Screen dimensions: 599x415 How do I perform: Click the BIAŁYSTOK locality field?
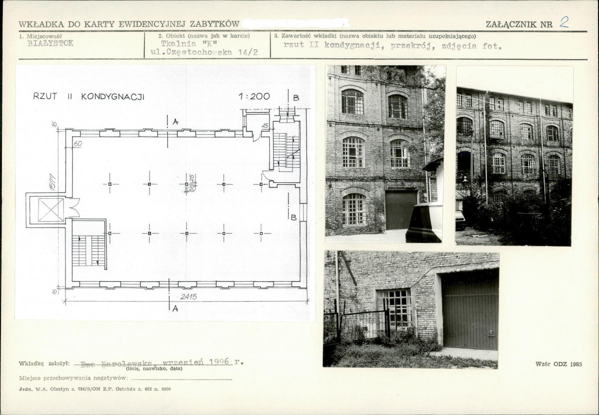pyautogui.click(x=50, y=43)
